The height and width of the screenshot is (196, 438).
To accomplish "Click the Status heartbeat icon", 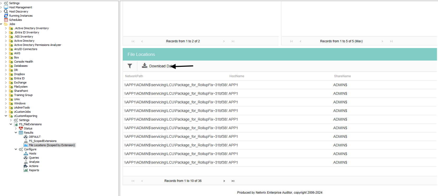I will click(21, 128).
